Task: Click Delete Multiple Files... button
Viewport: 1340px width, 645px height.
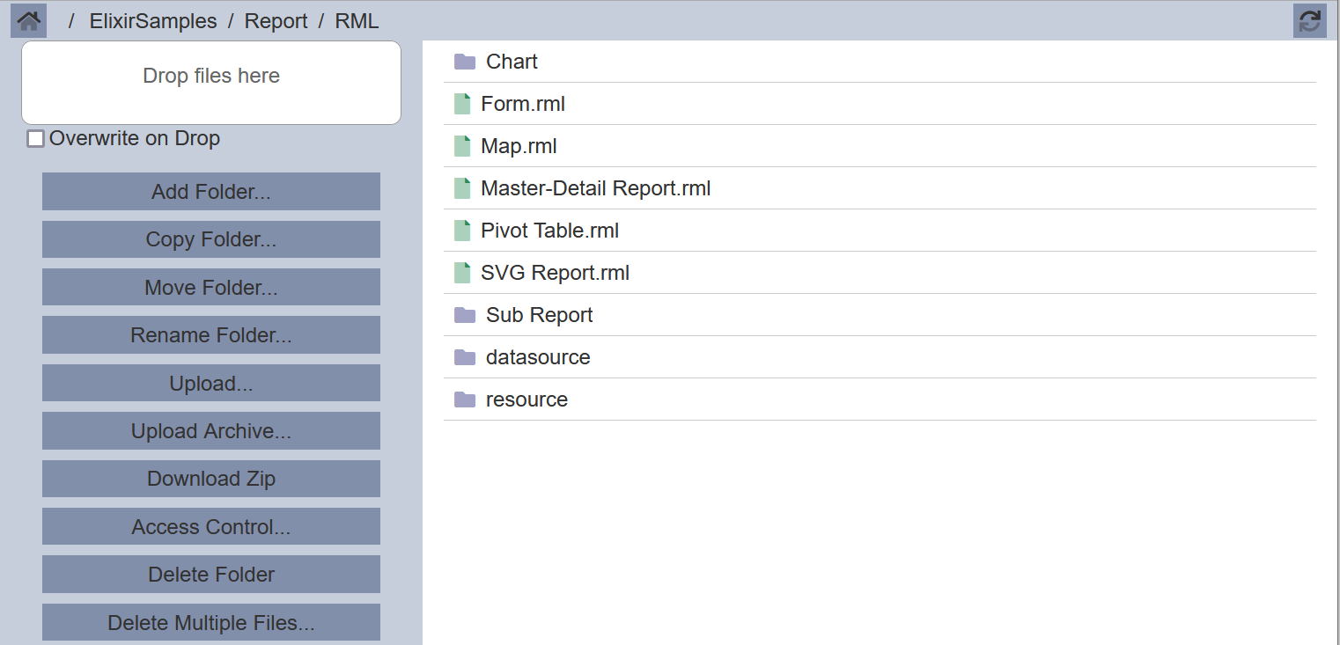Action: 211,623
